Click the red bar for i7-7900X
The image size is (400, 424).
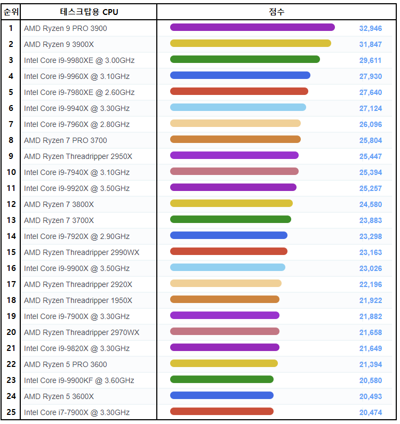point(222,411)
